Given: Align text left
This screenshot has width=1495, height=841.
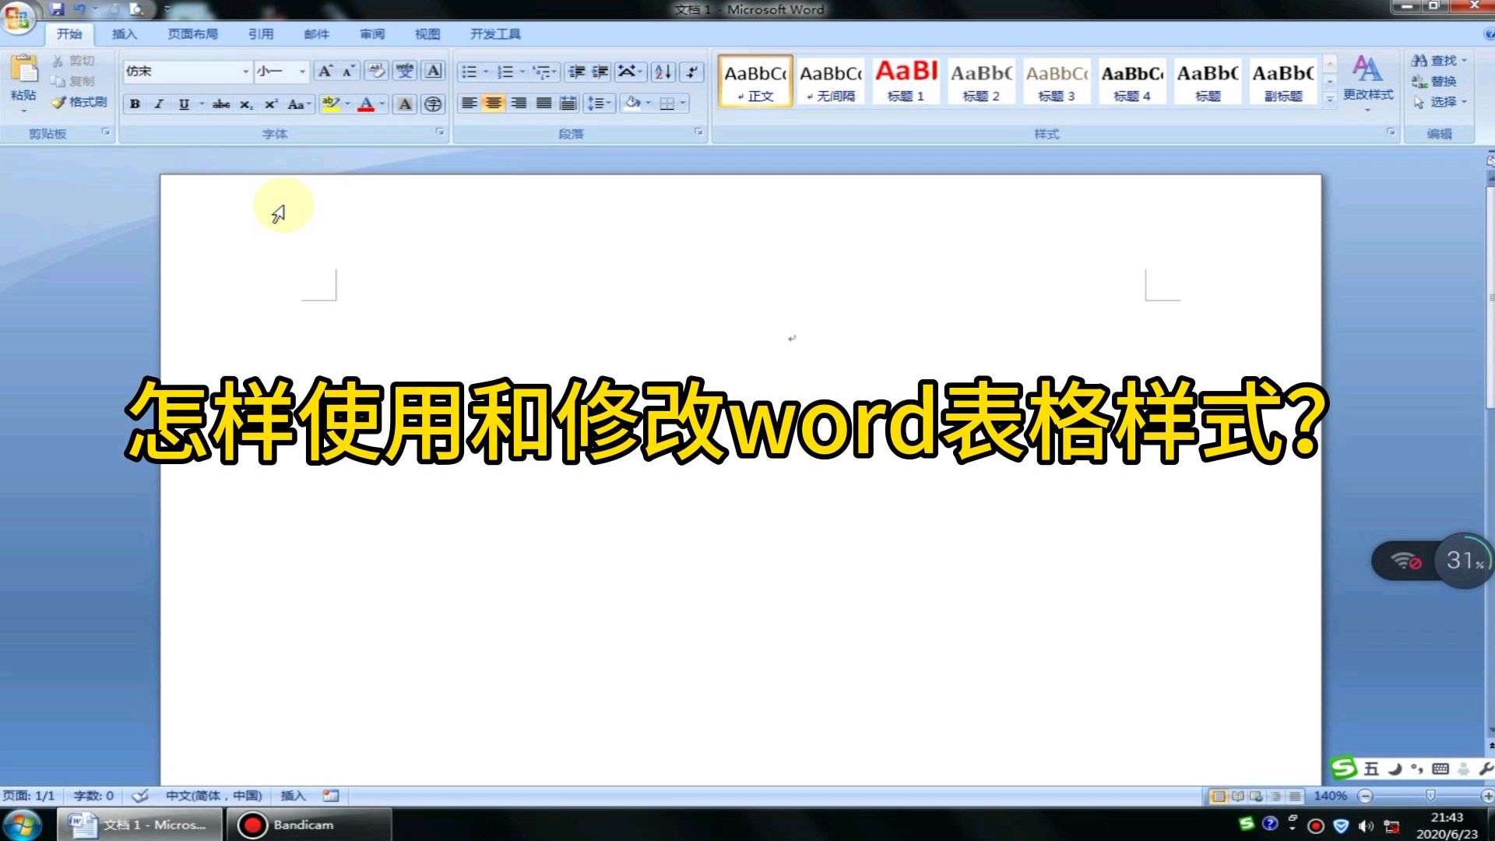Looking at the screenshot, I should point(469,103).
